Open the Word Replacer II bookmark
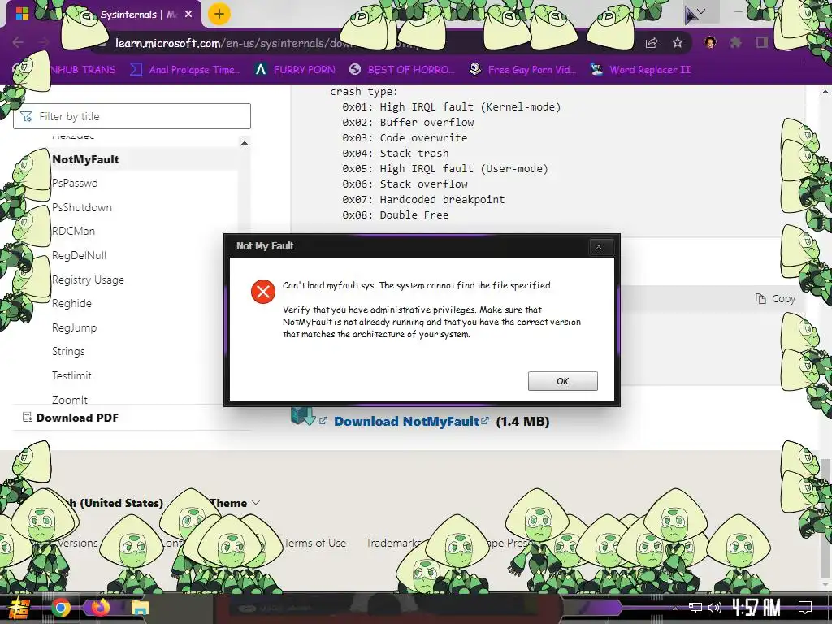This screenshot has height=624, width=832. pyautogui.click(x=641, y=70)
